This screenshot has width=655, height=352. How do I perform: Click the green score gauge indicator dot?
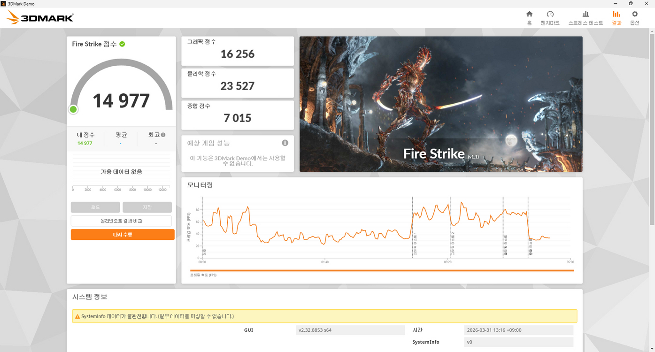tap(73, 109)
